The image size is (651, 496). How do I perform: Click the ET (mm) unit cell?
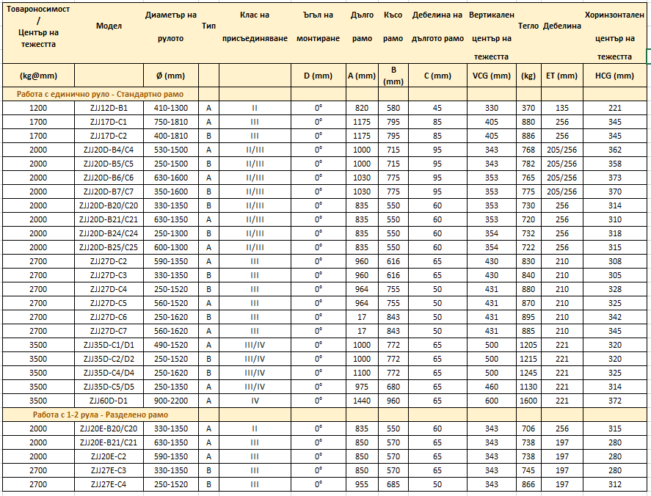pyautogui.click(x=561, y=76)
